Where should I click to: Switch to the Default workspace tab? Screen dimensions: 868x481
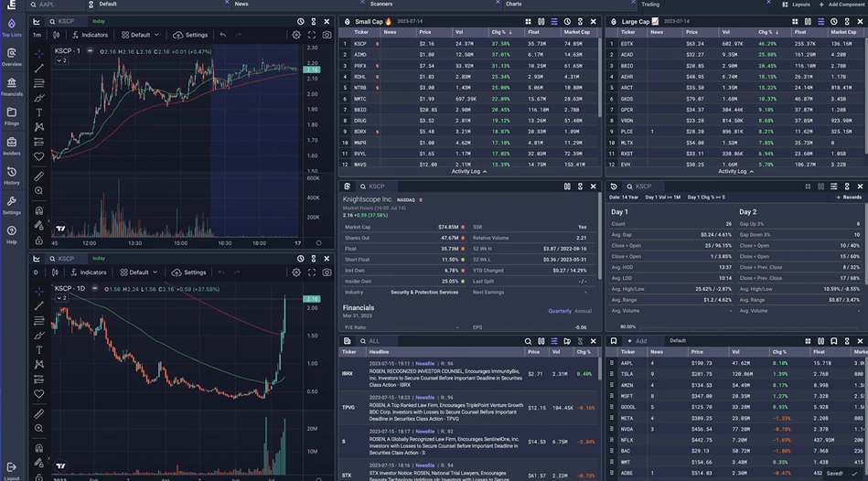[108, 4]
